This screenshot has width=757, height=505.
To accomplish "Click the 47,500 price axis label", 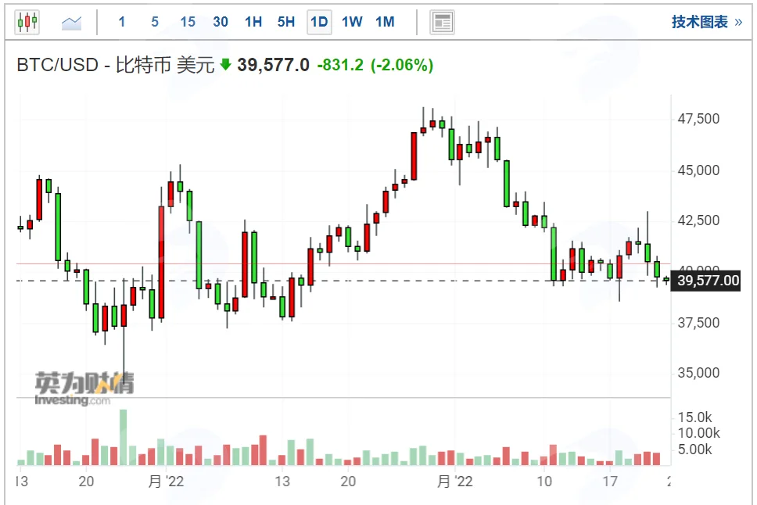I will coord(698,119).
